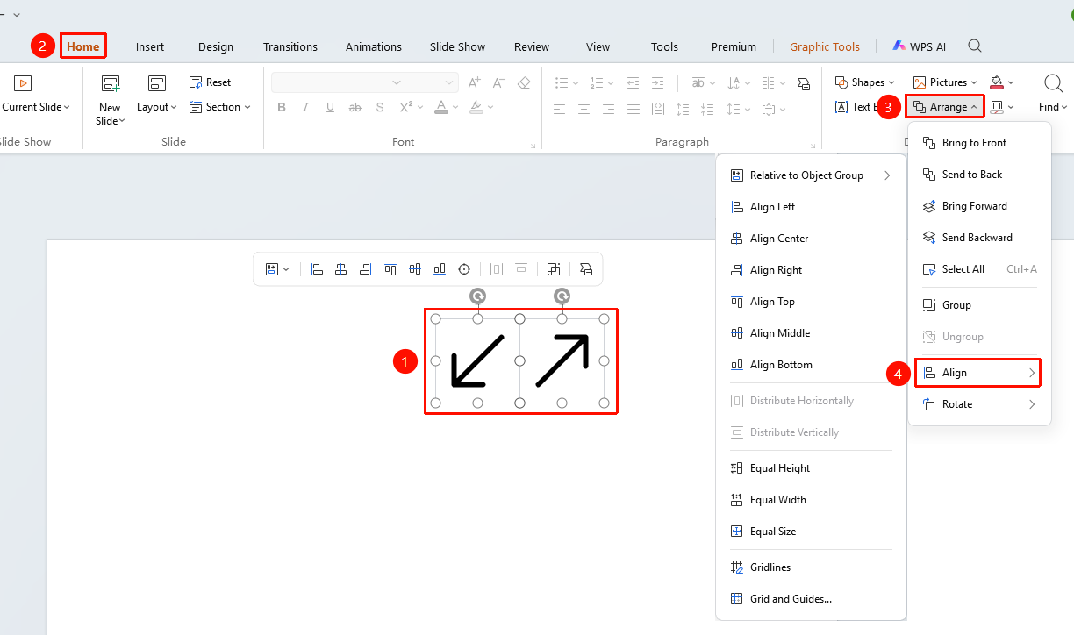Viewport: 1074px width, 635px height.
Task: Click the Text Box icon in the ribbon
Action: point(841,107)
